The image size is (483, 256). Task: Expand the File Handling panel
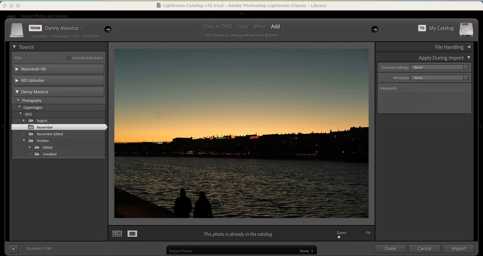(469, 47)
